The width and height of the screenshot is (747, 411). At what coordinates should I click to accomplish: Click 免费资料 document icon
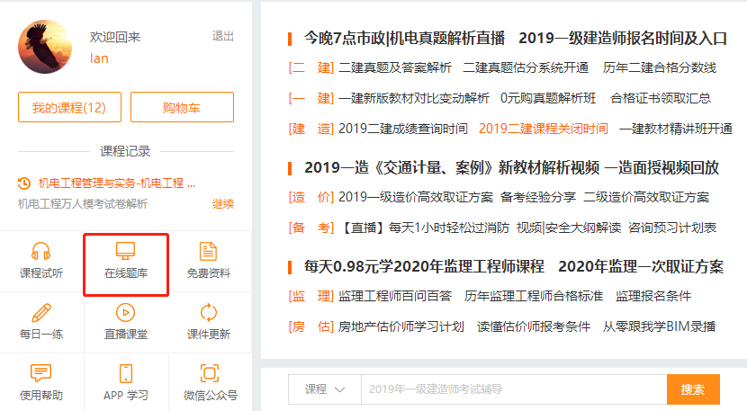209,252
